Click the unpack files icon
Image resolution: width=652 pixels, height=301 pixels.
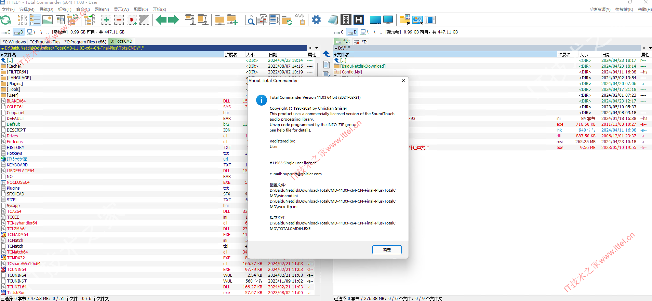point(203,20)
